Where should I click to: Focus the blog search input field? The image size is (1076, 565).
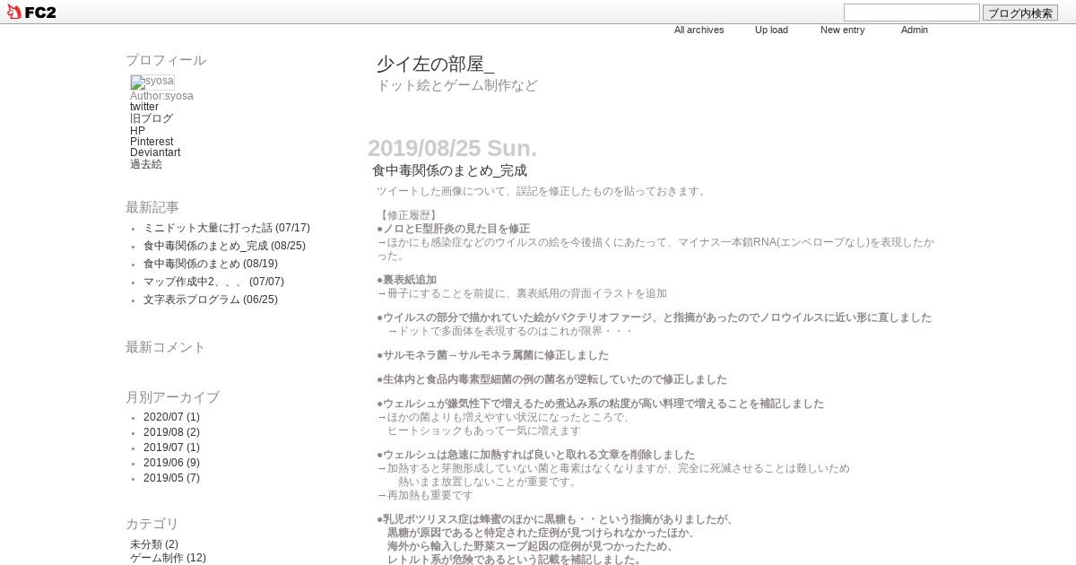click(x=912, y=13)
